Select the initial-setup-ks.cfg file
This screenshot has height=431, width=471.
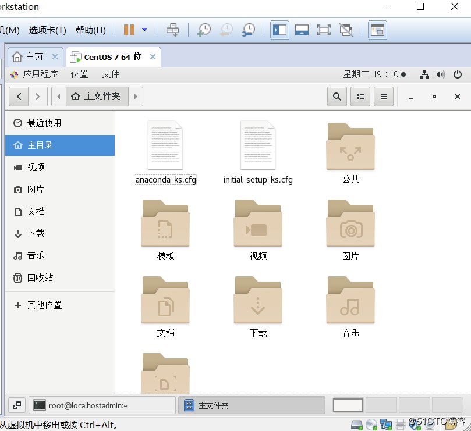[258, 152]
